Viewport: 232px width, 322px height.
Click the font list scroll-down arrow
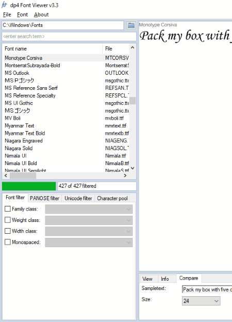tap(132, 168)
